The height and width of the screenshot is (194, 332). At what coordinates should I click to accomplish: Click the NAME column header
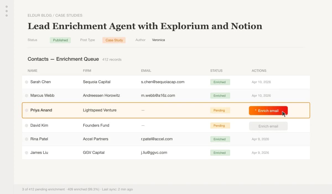pos(32,71)
